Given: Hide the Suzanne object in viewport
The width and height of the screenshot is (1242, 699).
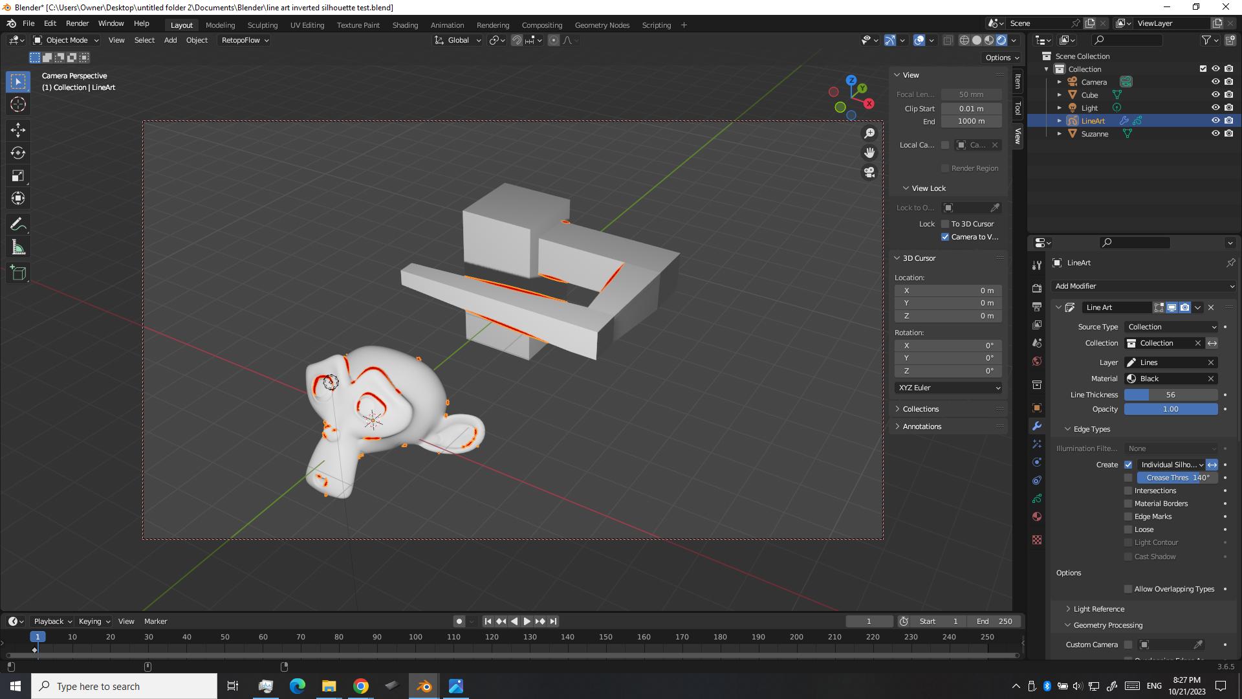Looking at the screenshot, I should (x=1215, y=133).
